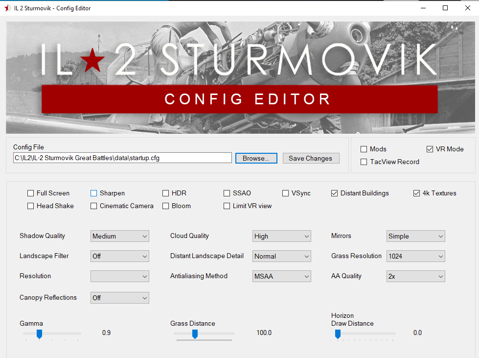This screenshot has width=479, height=358.
Task: Click the Browse... button
Action: tap(256, 158)
